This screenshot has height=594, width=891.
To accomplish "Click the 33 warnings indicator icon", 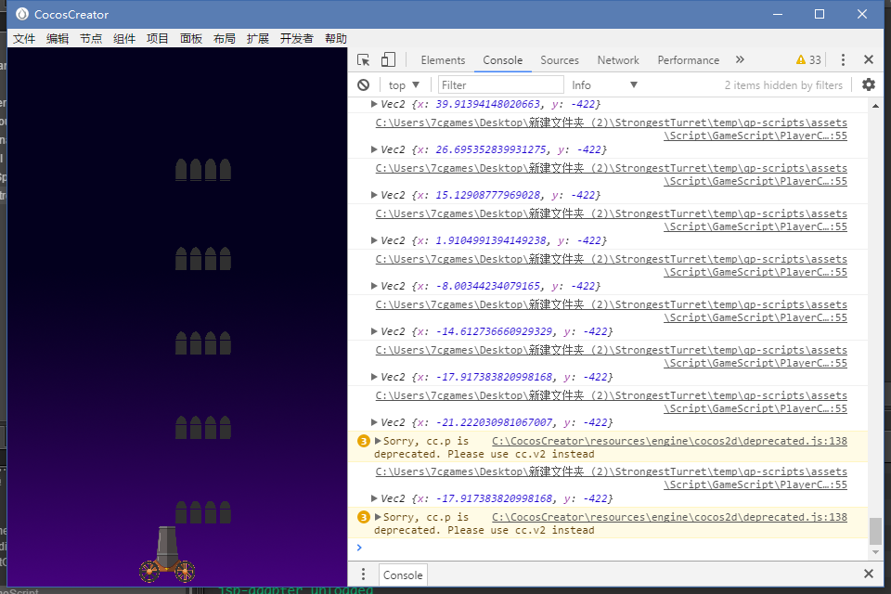I will (x=808, y=59).
